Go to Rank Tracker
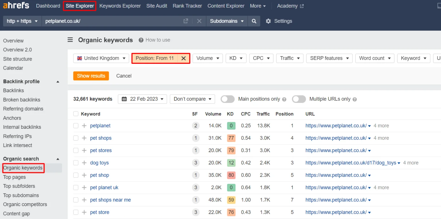 pos(187,6)
